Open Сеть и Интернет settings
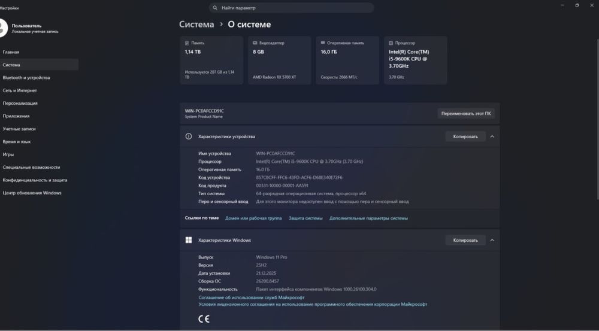 (39, 90)
